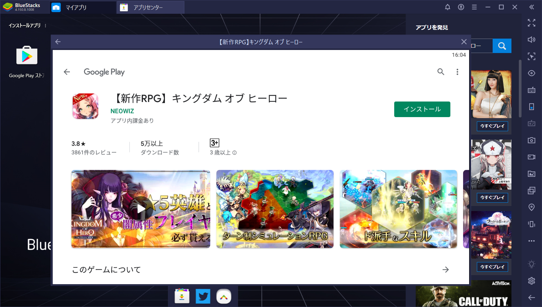The image size is (542, 307).
Task: Click 今すぐプレイ under the night castle game
Action: pyautogui.click(x=492, y=267)
